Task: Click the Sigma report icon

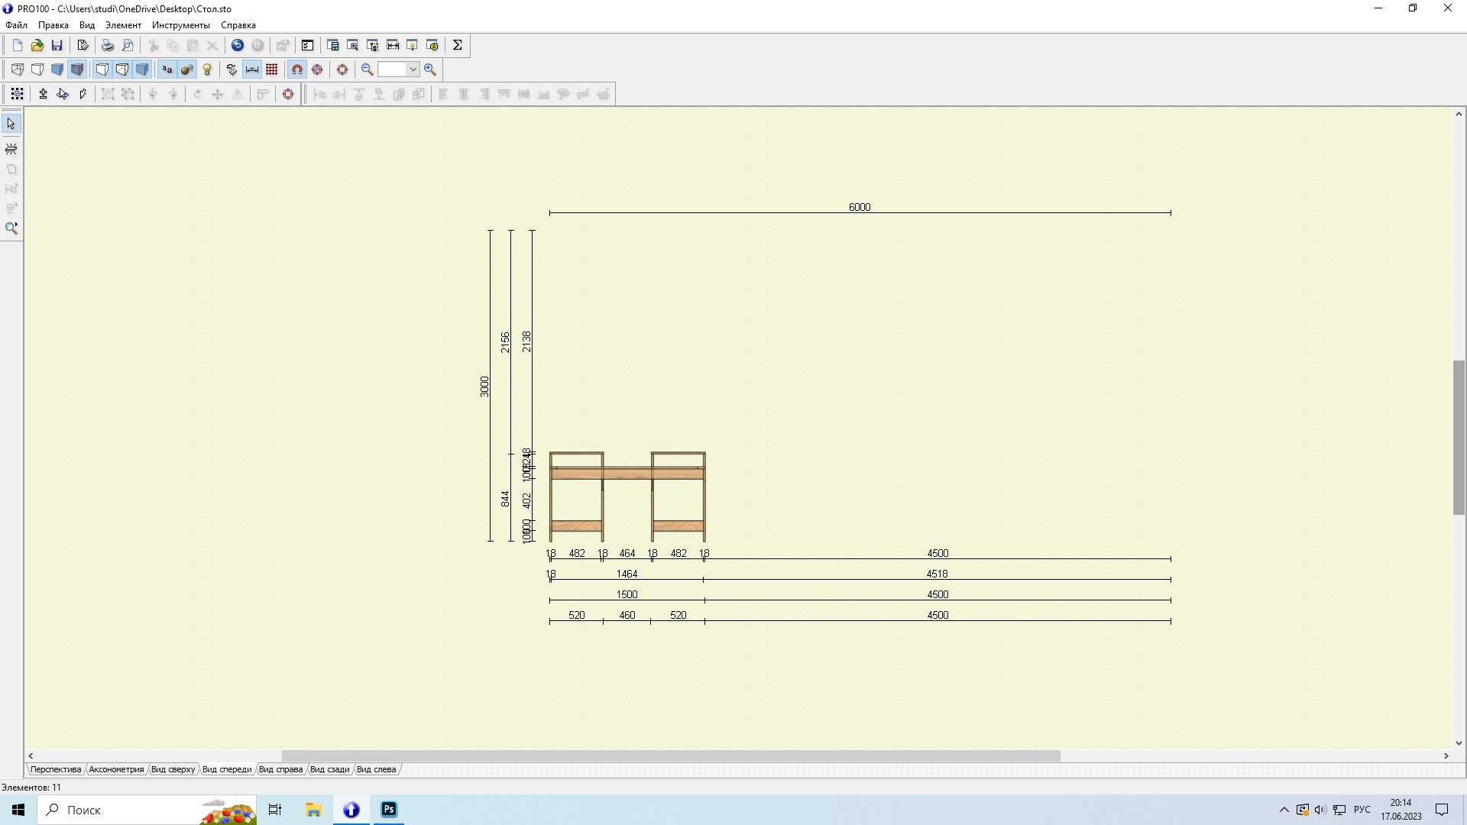Action: tap(458, 45)
